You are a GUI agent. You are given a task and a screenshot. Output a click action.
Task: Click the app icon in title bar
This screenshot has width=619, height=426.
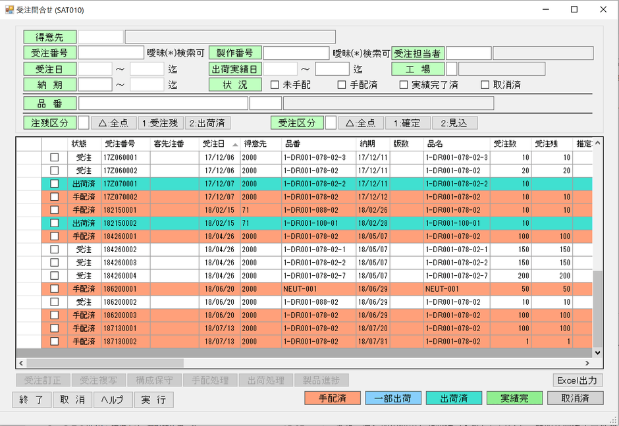(9, 10)
